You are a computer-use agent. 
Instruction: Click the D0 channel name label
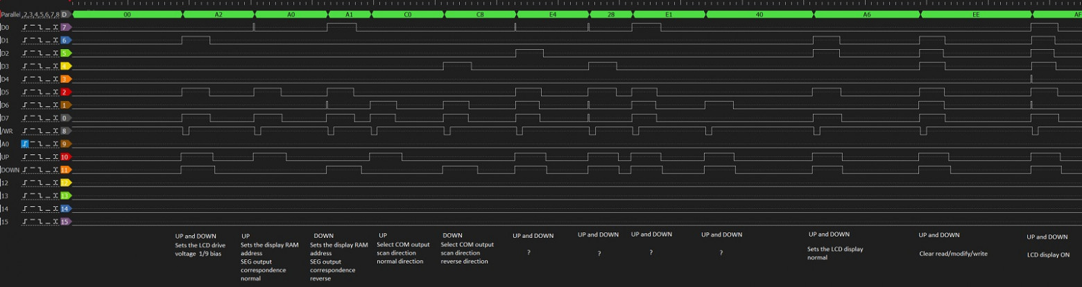click(6, 27)
